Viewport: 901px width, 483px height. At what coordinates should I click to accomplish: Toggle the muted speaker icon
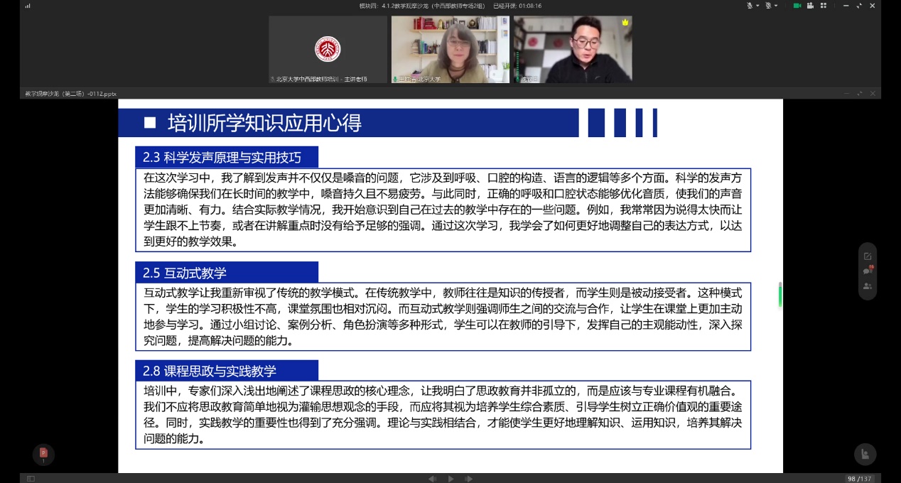(x=768, y=6)
